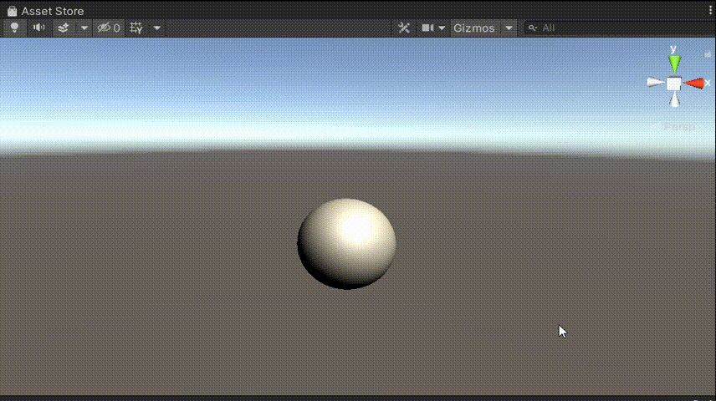Open the Gizmos dropdown arrow
Viewport: 716px width, 401px height.
pos(509,28)
